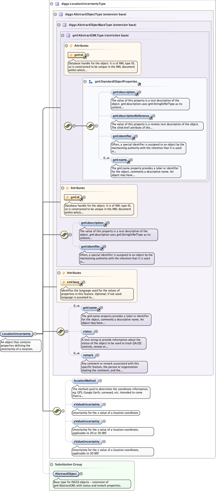Select the LocationUncertainty root element box
The width and height of the screenshot is (216, 491).
(16, 334)
